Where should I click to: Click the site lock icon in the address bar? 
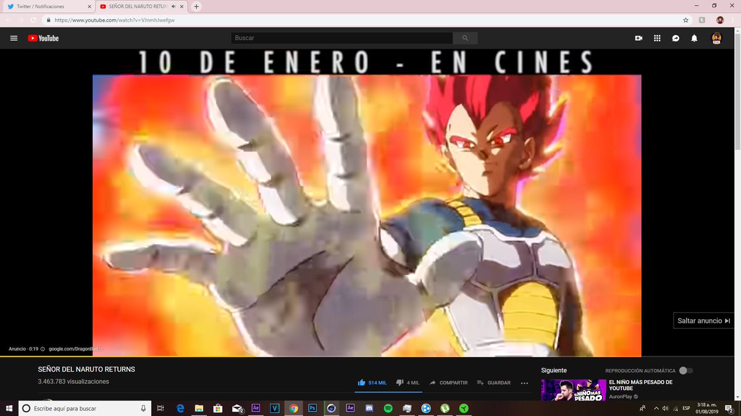click(x=48, y=20)
